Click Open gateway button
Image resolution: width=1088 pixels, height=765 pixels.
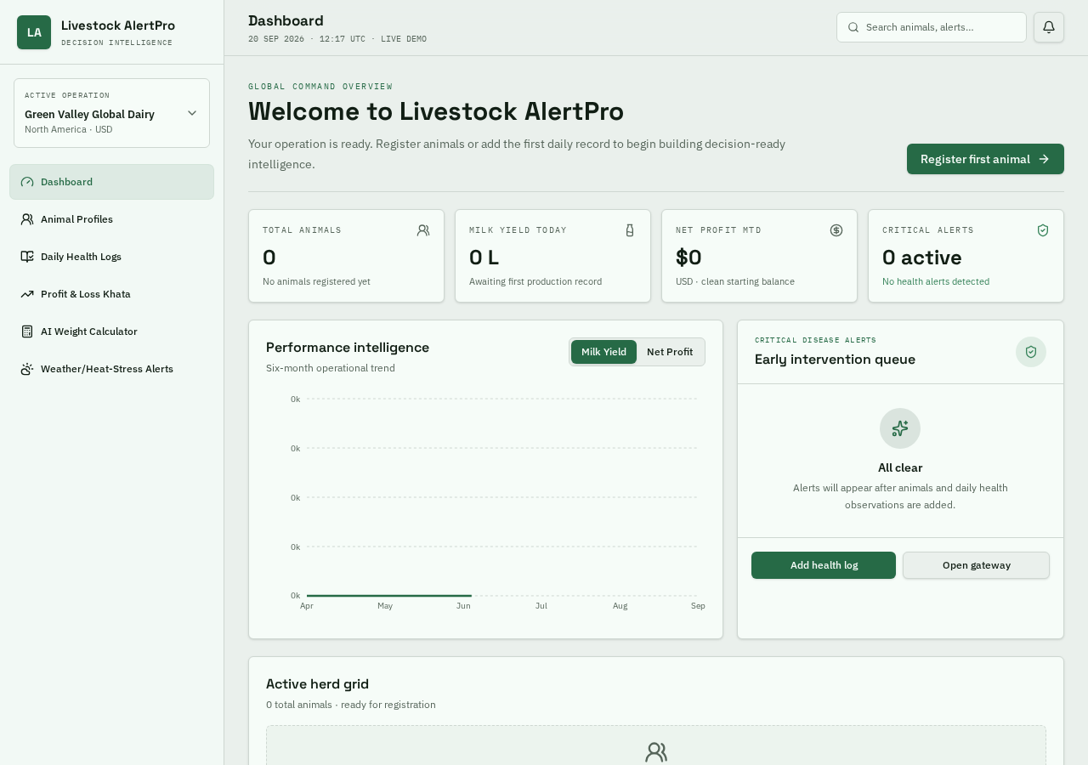pos(976,565)
